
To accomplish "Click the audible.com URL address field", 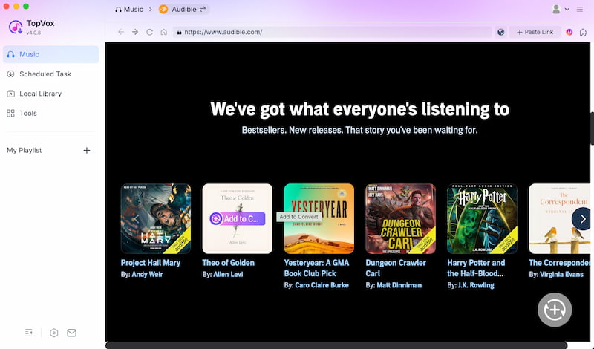I will (x=332, y=32).
